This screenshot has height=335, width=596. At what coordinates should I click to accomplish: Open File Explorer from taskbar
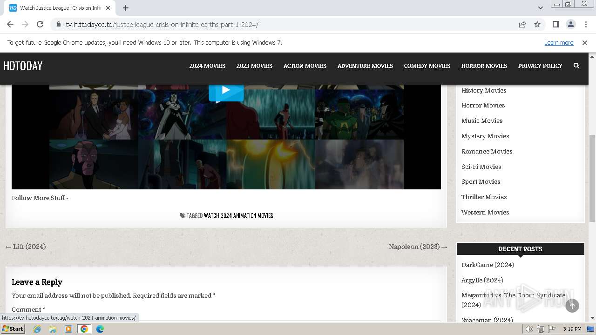point(53,329)
